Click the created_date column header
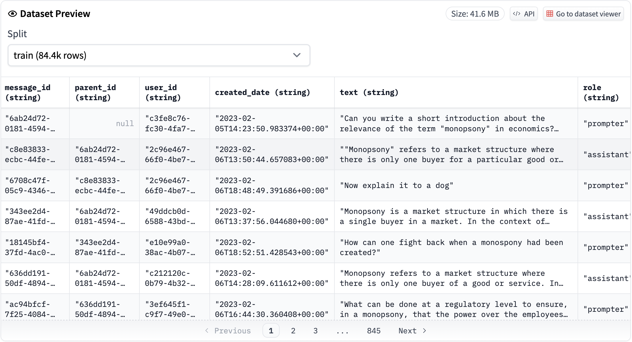 click(x=262, y=92)
